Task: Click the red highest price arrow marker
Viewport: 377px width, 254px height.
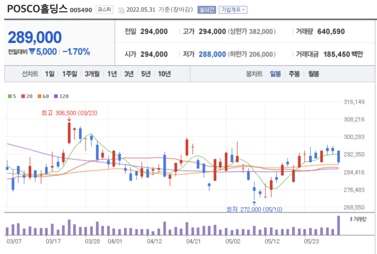Action: pyautogui.click(x=69, y=119)
